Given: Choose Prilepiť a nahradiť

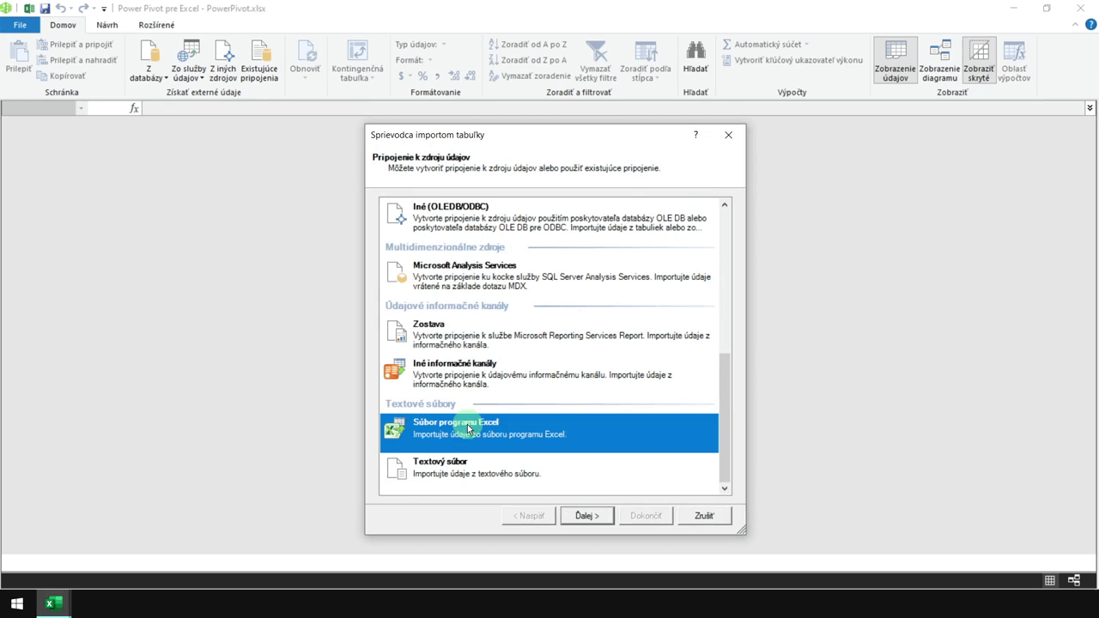Looking at the screenshot, I should [x=76, y=60].
